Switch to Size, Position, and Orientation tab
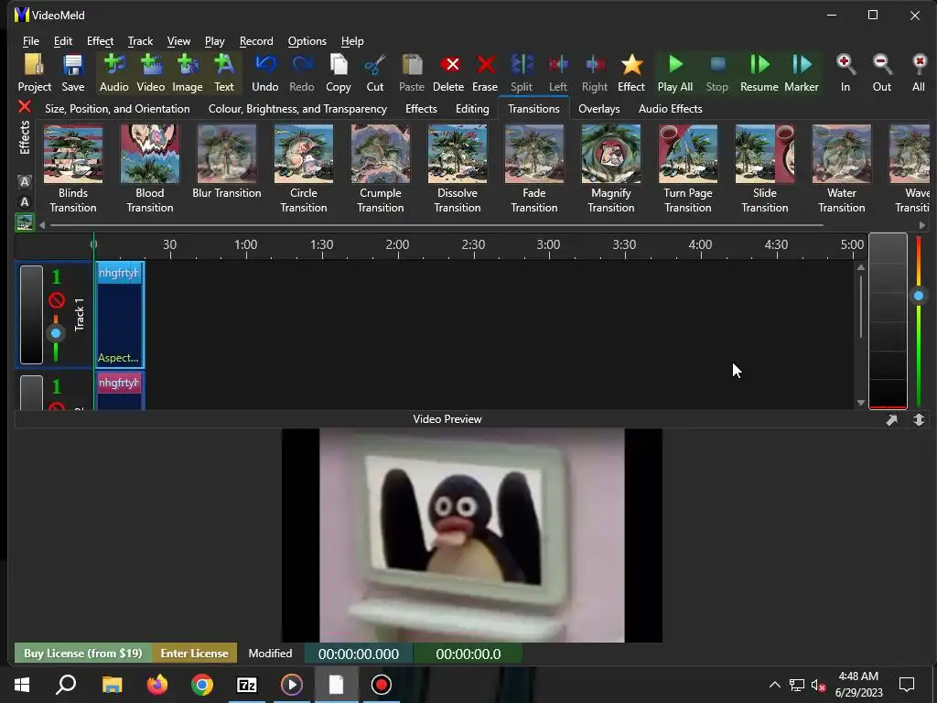 (117, 109)
